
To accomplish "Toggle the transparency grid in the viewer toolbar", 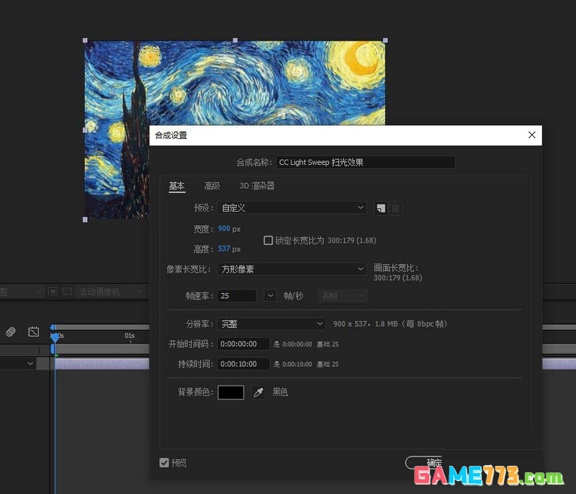I will (x=67, y=291).
